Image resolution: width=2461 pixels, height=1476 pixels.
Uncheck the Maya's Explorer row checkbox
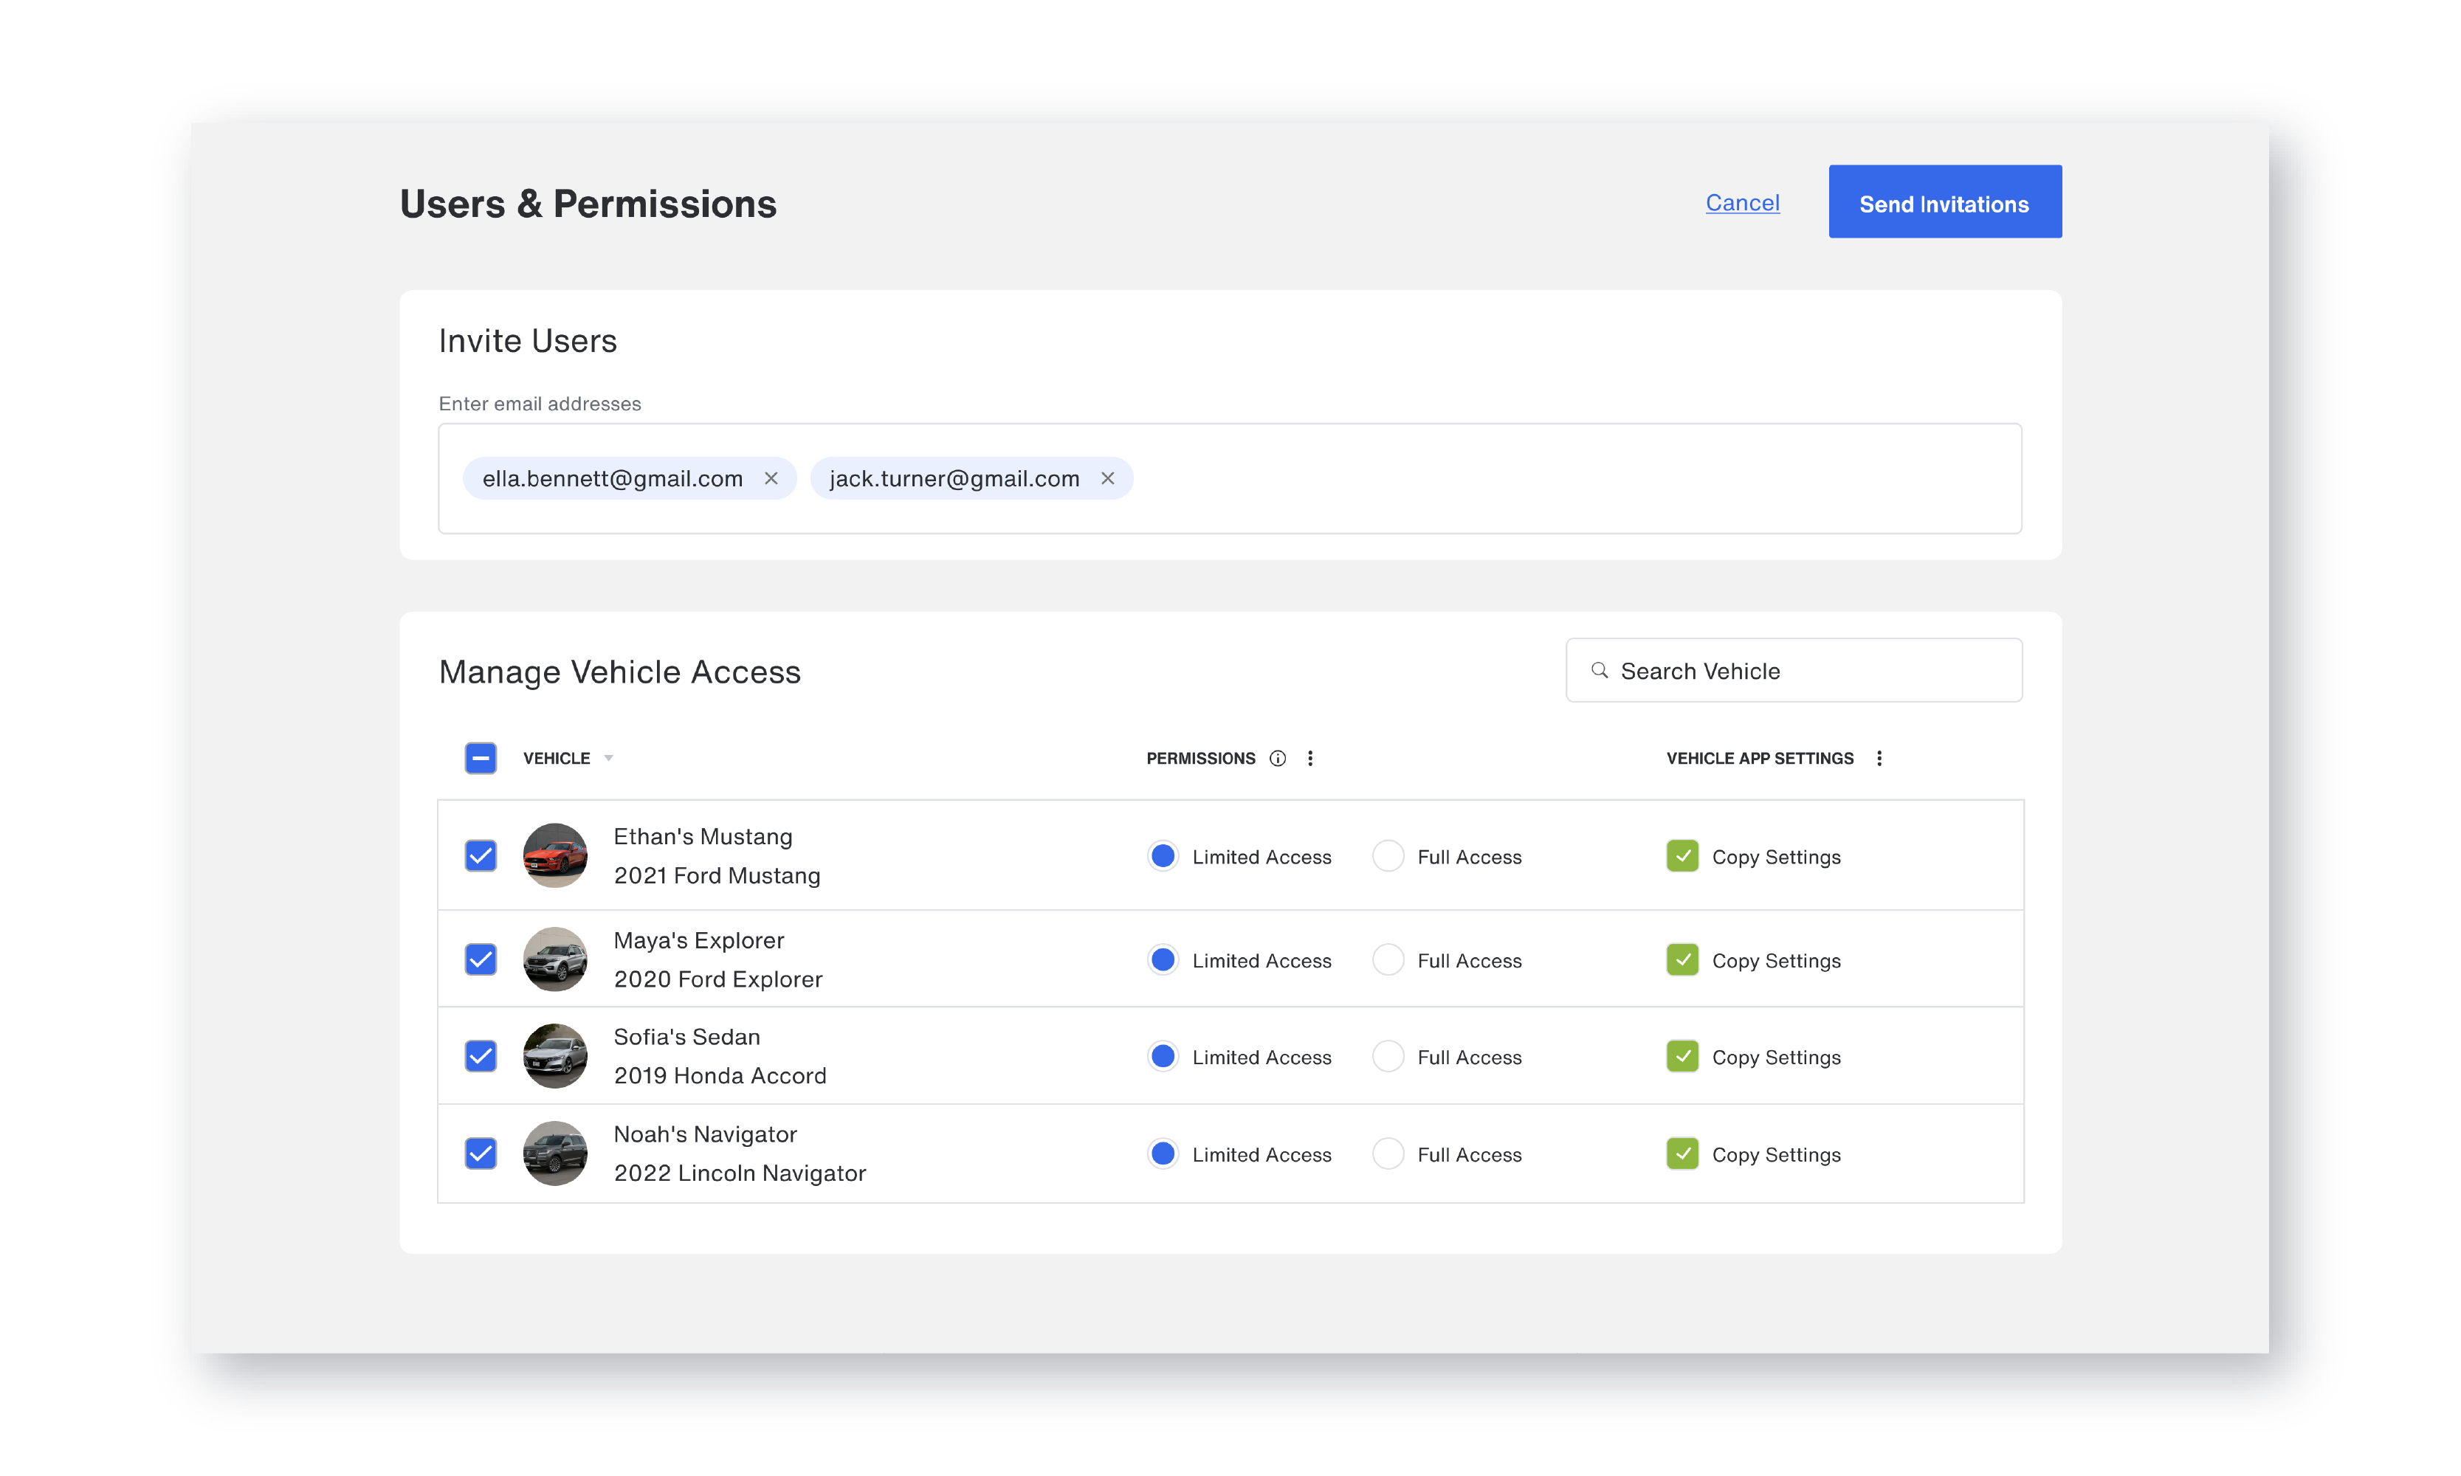[x=481, y=959]
